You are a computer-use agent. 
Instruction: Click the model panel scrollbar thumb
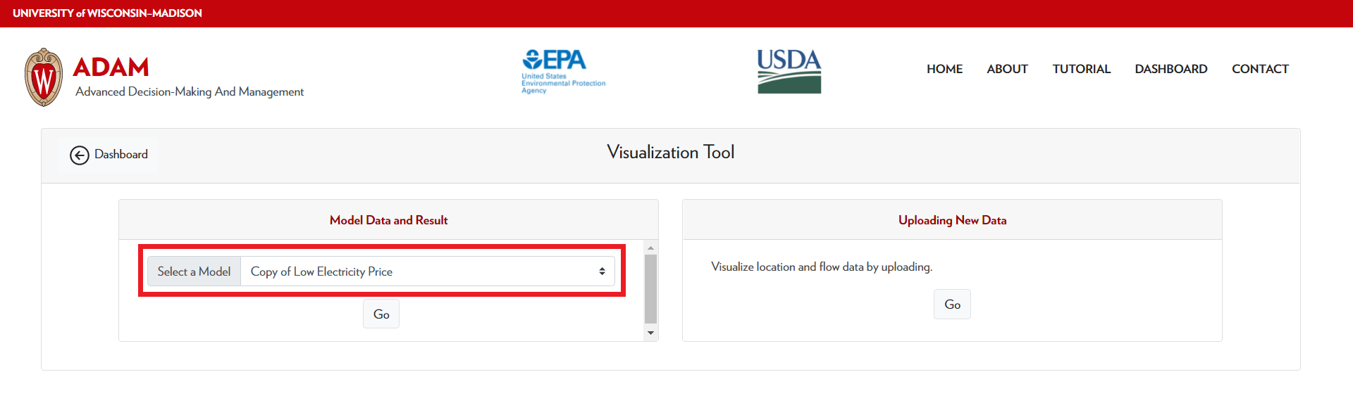650,288
